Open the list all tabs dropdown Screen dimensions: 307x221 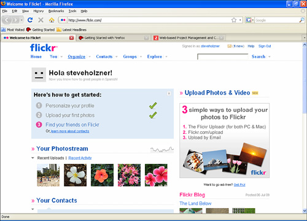click(x=305, y=38)
